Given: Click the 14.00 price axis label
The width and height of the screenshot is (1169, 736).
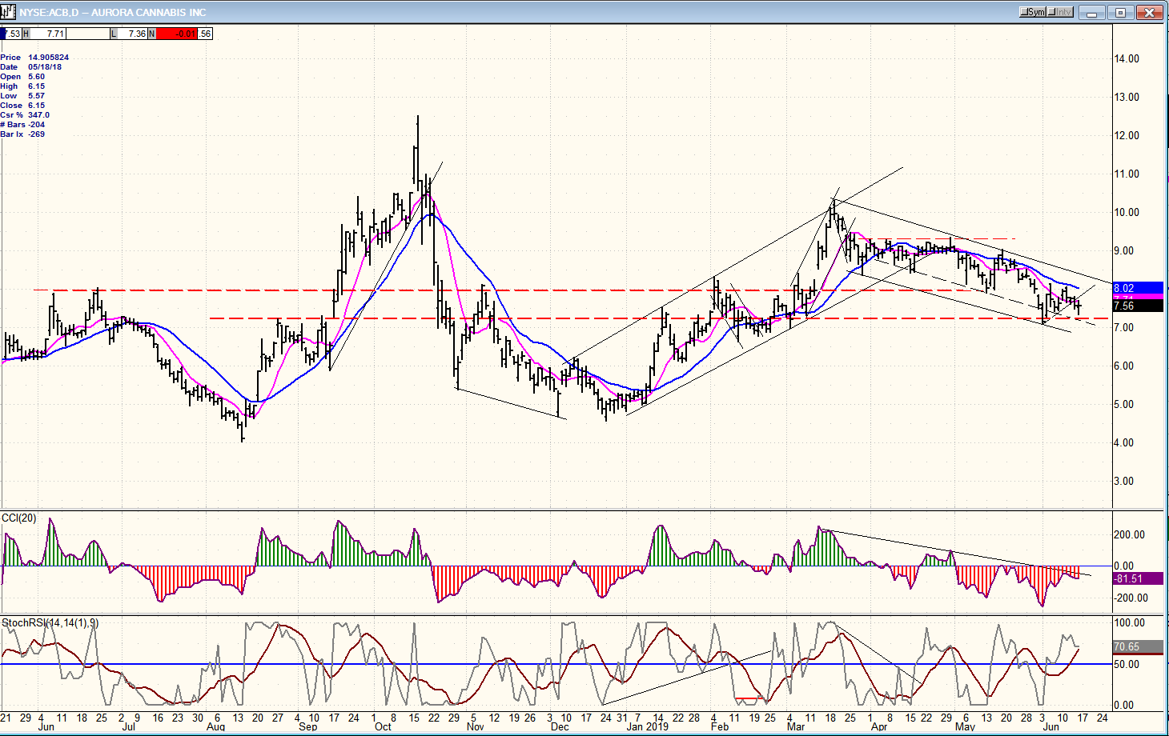Looking at the screenshot, I should [x=1127, y=58].
